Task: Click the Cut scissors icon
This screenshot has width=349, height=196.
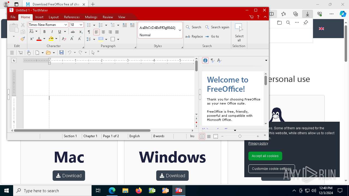Action: click(x=23, y=25)
